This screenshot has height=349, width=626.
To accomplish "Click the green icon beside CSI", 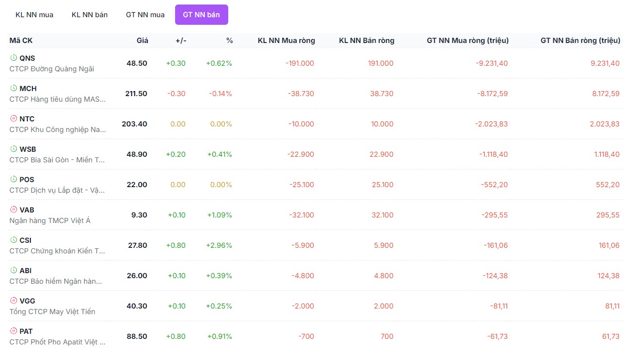I will (x=14, y=240).
